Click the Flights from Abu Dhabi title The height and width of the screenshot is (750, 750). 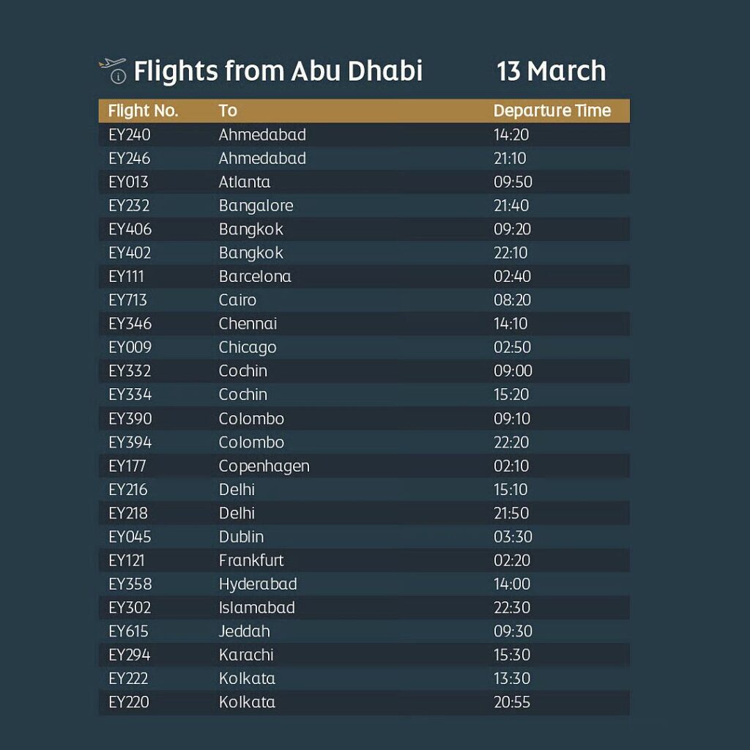click(x=278, y=71)
